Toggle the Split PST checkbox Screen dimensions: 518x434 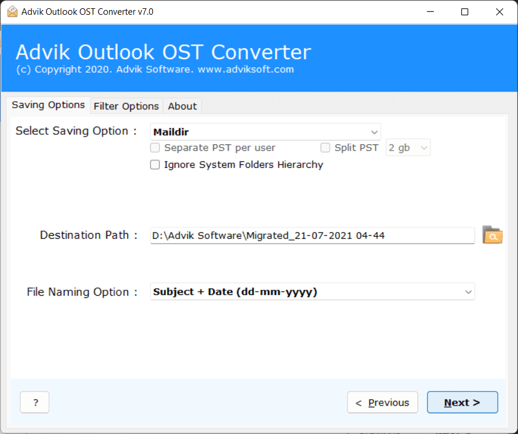[325, 148]
